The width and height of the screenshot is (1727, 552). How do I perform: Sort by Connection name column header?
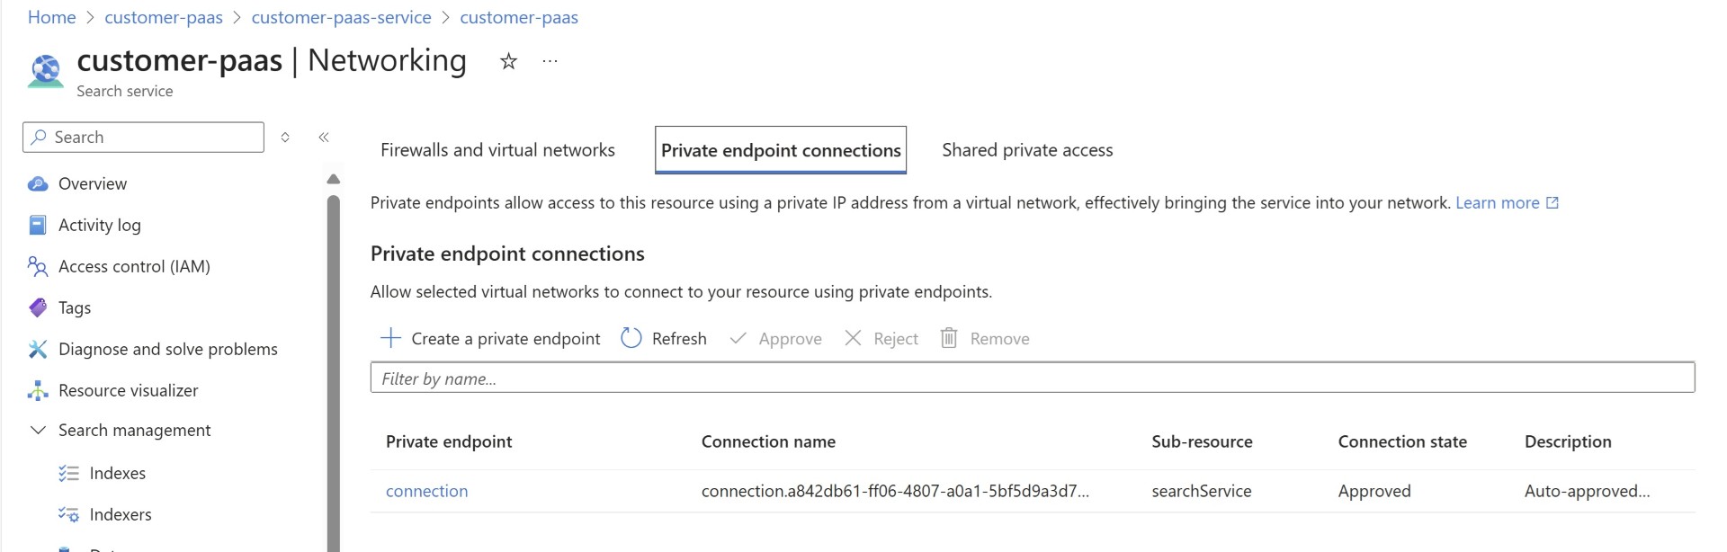pos(768,441)
